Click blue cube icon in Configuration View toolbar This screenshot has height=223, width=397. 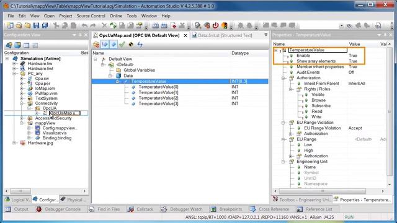(x=17, y=45)
